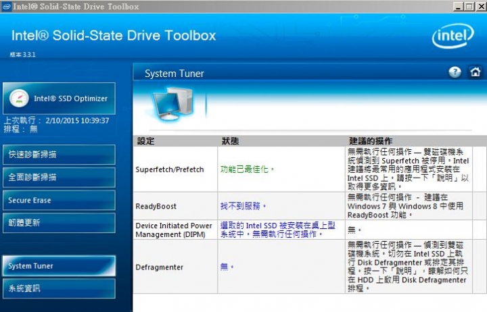Start 快速診斷掃描 quick diagnostic scan
The width and height of the screenshot is (487, 312).
(x=59, y=155)
